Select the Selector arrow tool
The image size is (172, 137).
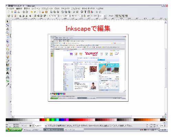[x=8, y=21]
